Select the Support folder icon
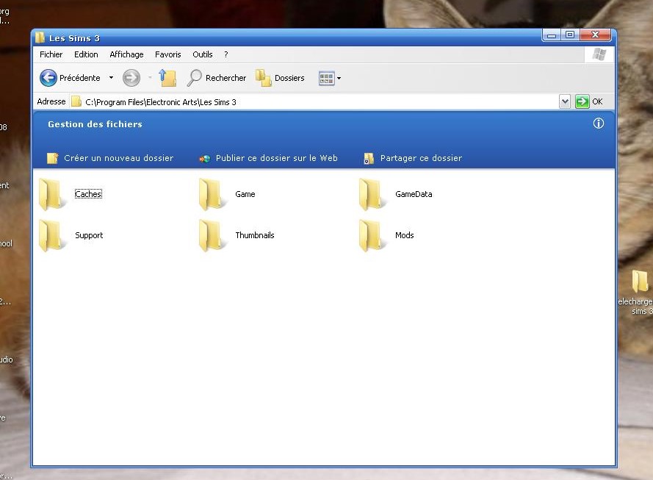This screenshot has height=480, width=653. [x=52, y=235]
